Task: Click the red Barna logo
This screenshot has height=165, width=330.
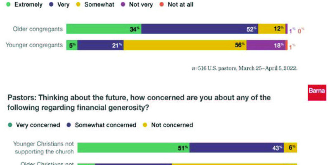Action: 317,92
